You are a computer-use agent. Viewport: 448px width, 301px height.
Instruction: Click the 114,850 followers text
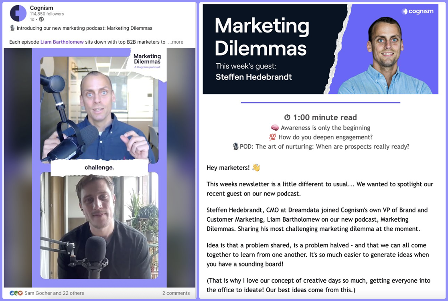click(47, 14)
